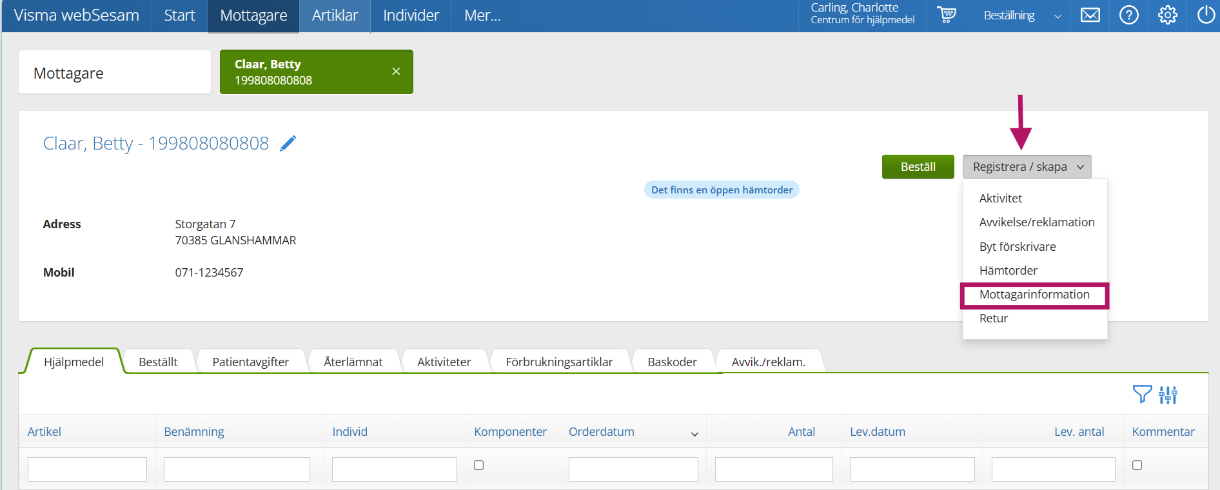1220x490 pixels.
Task: Click the Individ filter input field
Action: click(395, 469)
